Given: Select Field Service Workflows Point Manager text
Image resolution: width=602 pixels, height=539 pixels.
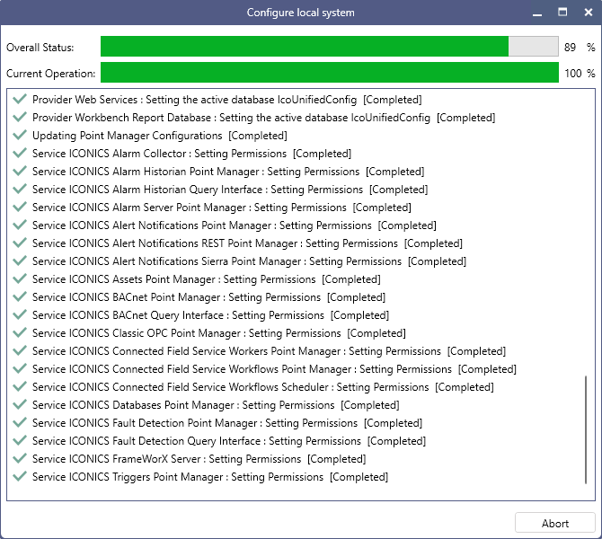Looking at the screenshot, I should 275,369.
